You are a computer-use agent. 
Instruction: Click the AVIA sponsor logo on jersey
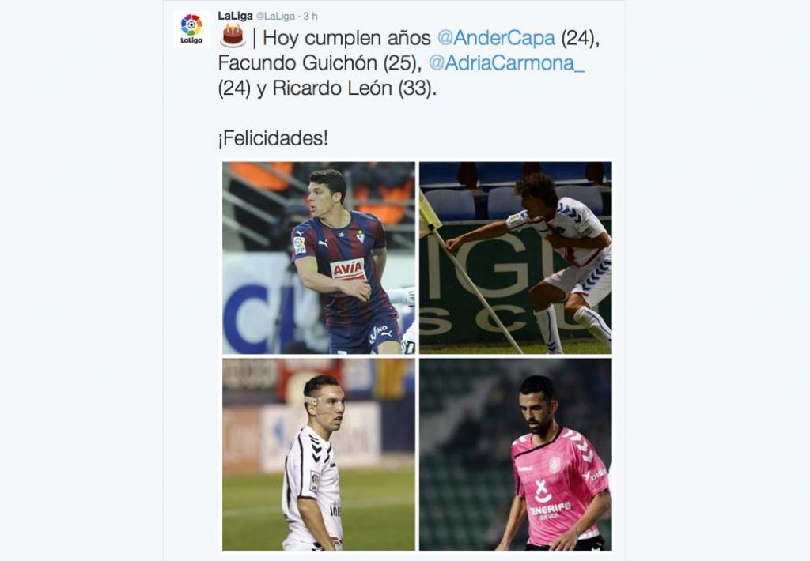(x=348, y=269)
